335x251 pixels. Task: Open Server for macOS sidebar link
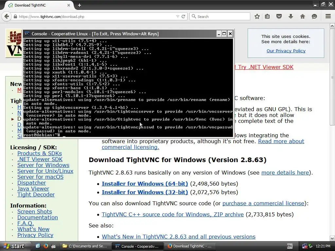pyautogui.click(x=40, y=177)
